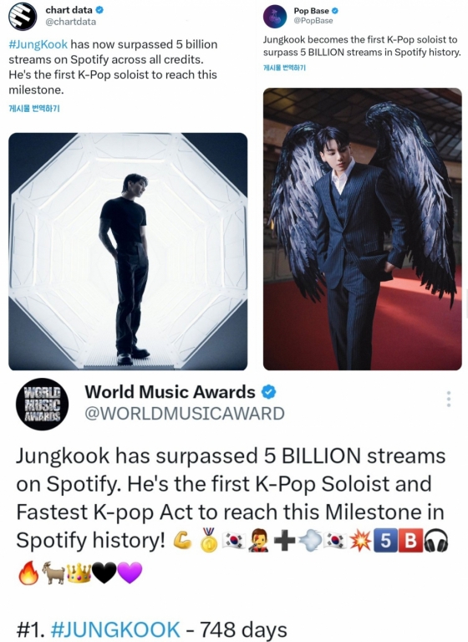This screenshot has width=468, height=642.
Task: Open the @PopBase handle
Action: 313,20
